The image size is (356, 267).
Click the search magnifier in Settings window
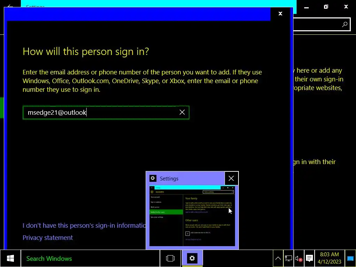click(345, 24)
